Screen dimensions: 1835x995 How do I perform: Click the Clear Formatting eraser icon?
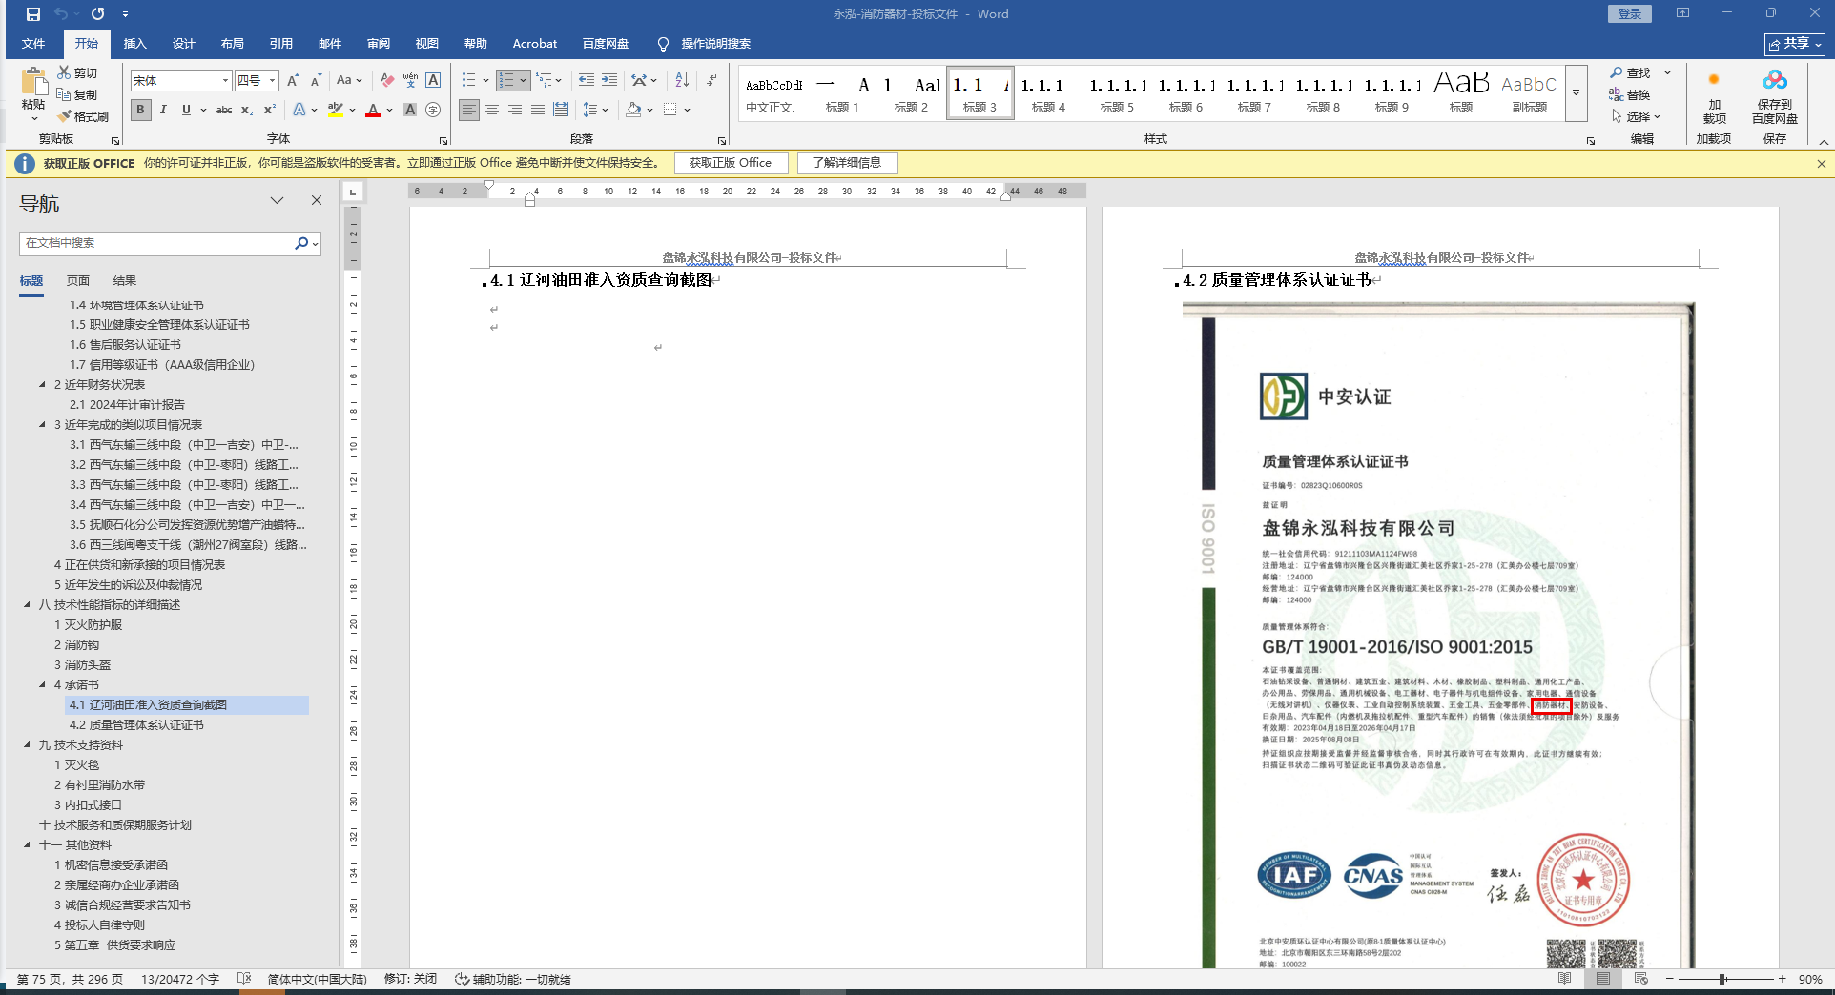pos(386,80)
